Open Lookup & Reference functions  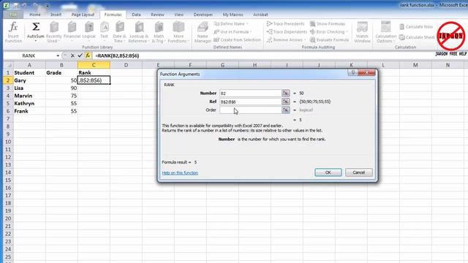[x=138, y=32]
